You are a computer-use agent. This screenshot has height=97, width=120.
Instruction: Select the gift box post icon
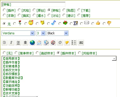coord(60,23)
